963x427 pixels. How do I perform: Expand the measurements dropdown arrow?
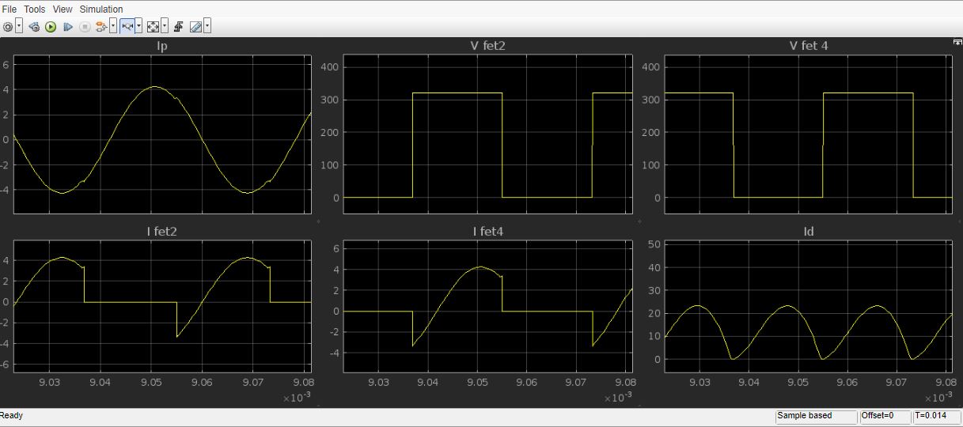point(207,27)
